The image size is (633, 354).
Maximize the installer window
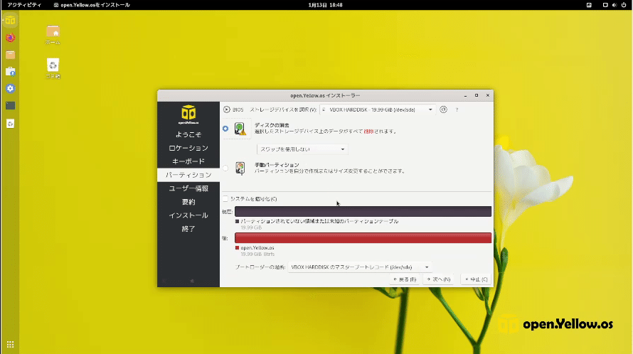(x=477, y=95)
